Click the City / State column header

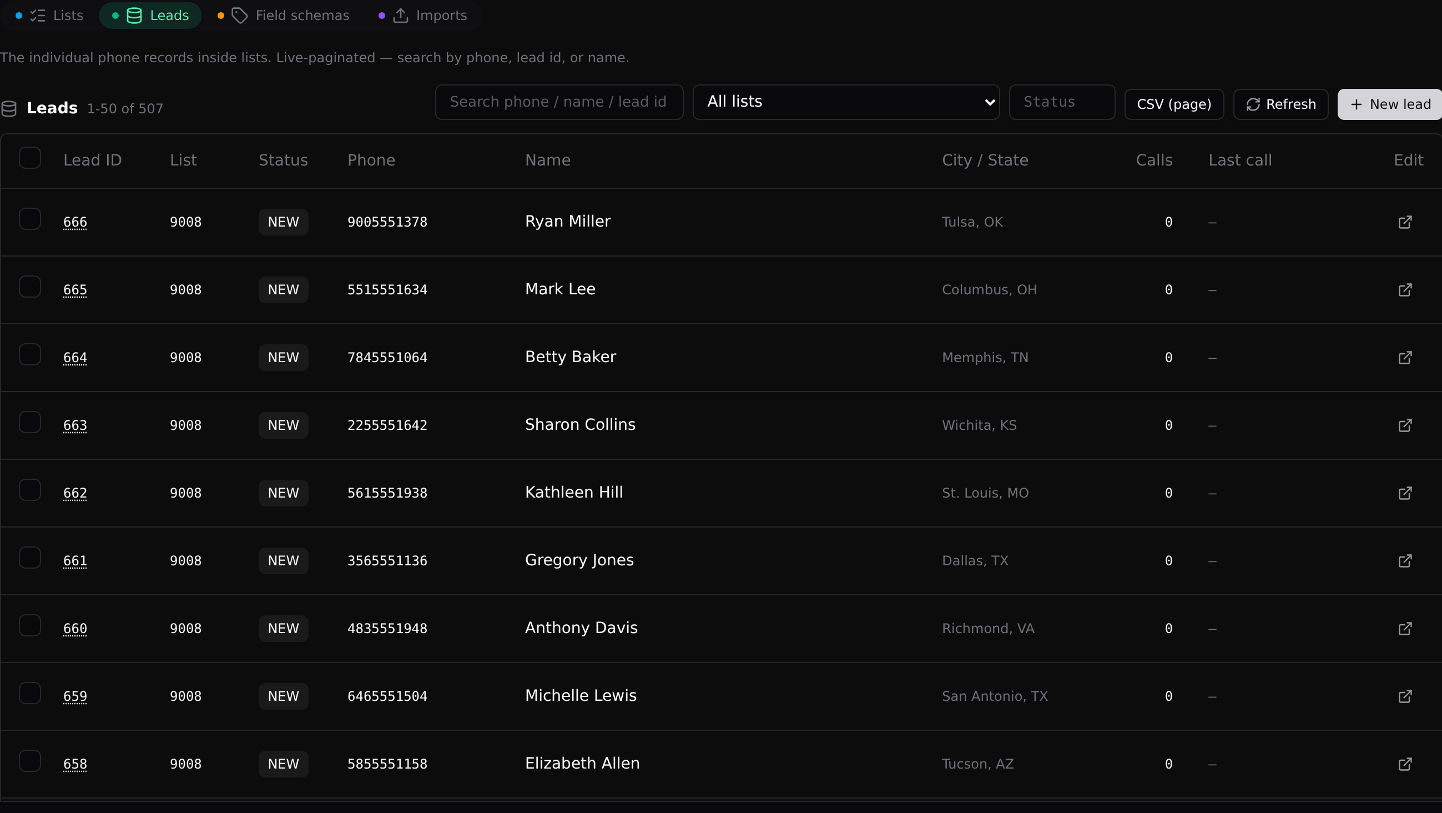click(x=985, y=160)
